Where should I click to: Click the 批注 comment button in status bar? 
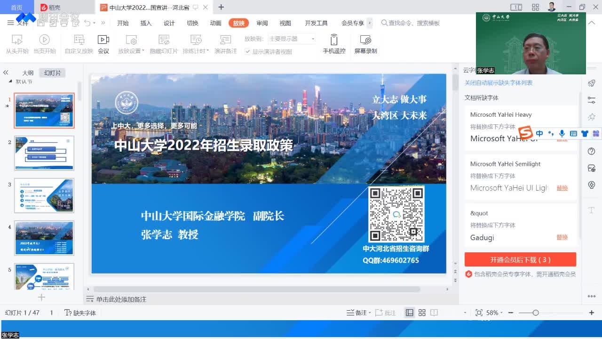(x=387, y=313)
